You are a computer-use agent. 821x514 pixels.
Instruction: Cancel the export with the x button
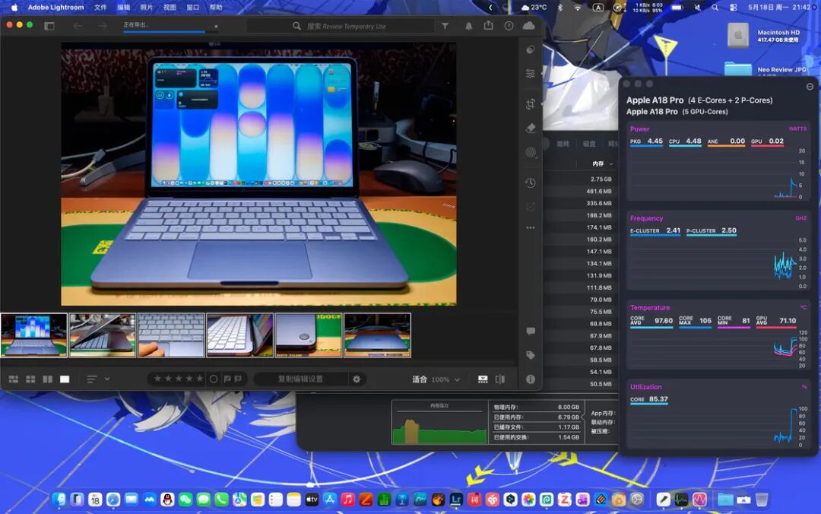[216, 26]
